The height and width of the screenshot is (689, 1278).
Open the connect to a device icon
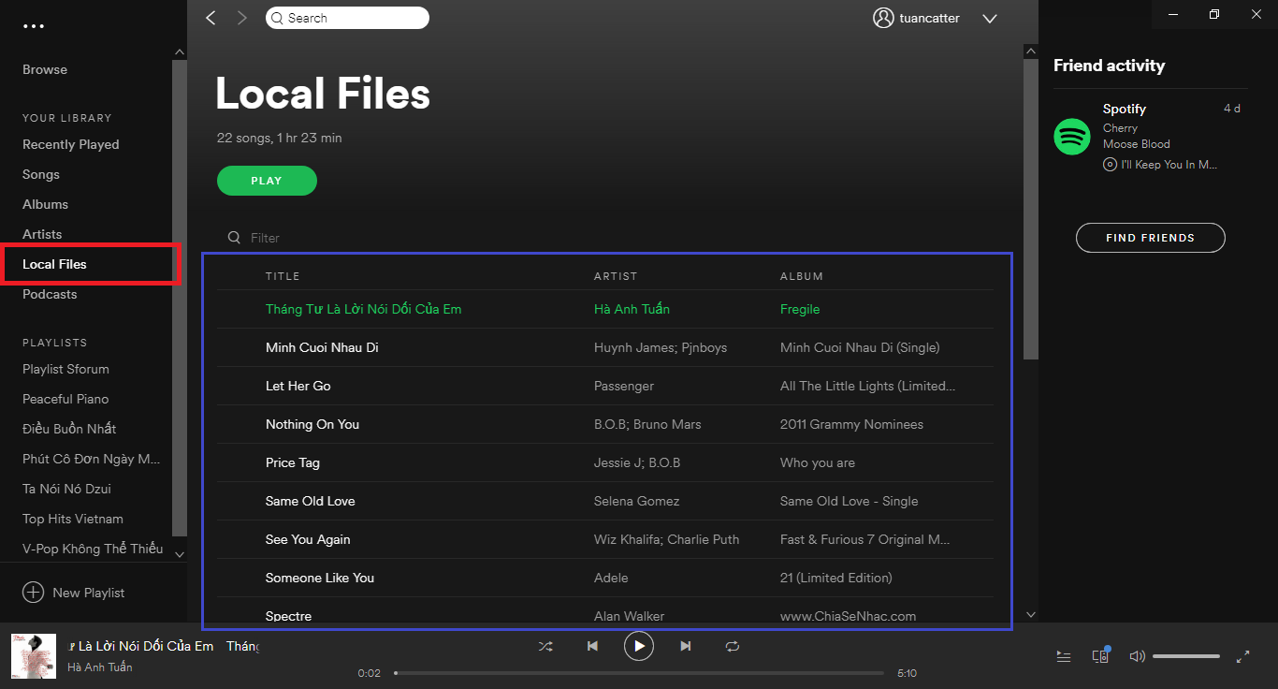1100,655
